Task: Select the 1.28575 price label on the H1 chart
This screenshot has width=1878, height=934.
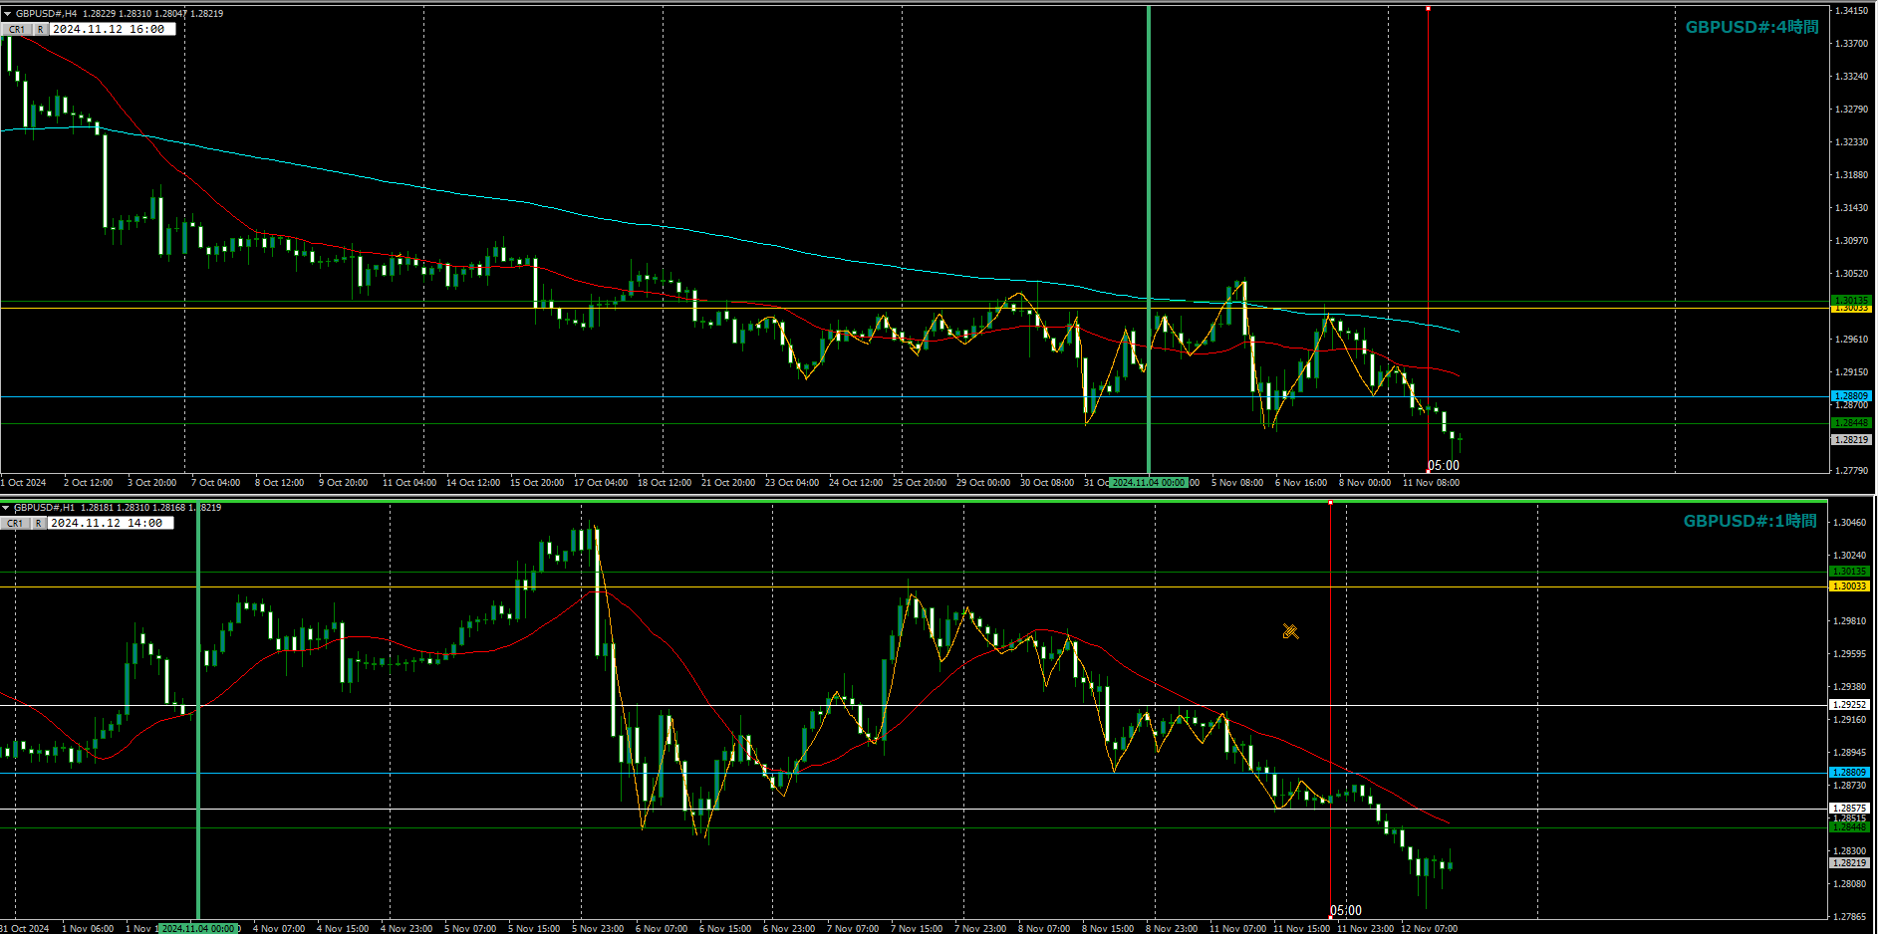Action: [x=1850, y=809]
